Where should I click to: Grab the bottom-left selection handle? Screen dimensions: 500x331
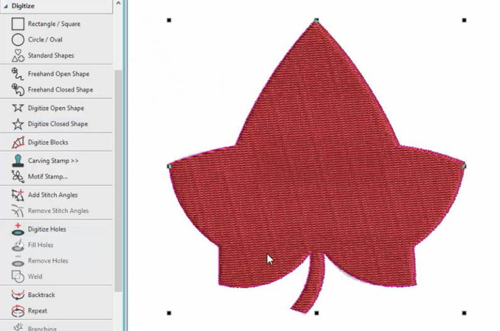coord(169,313)
